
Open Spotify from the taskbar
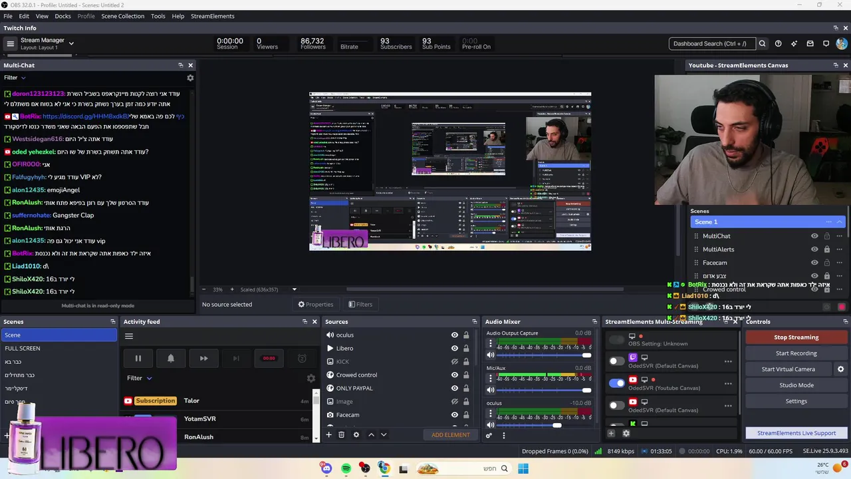point(346,469)
